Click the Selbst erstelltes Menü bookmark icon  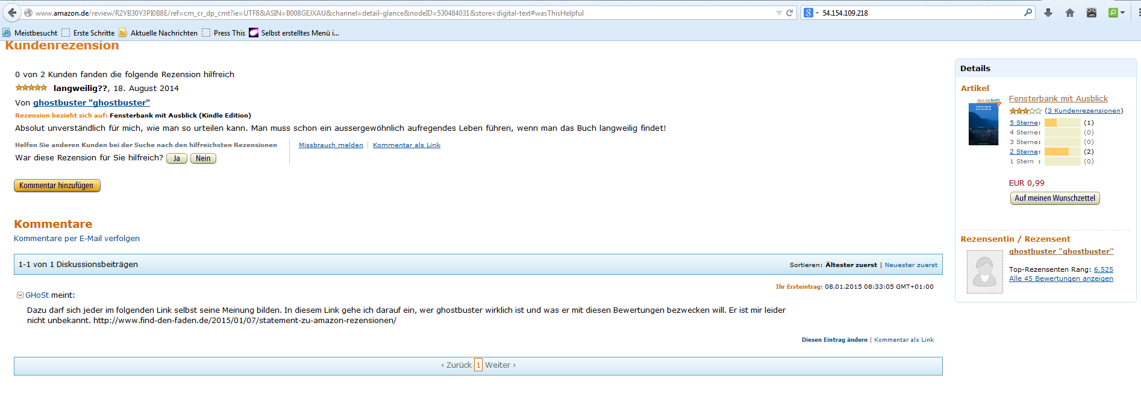[x=254, y=33]
